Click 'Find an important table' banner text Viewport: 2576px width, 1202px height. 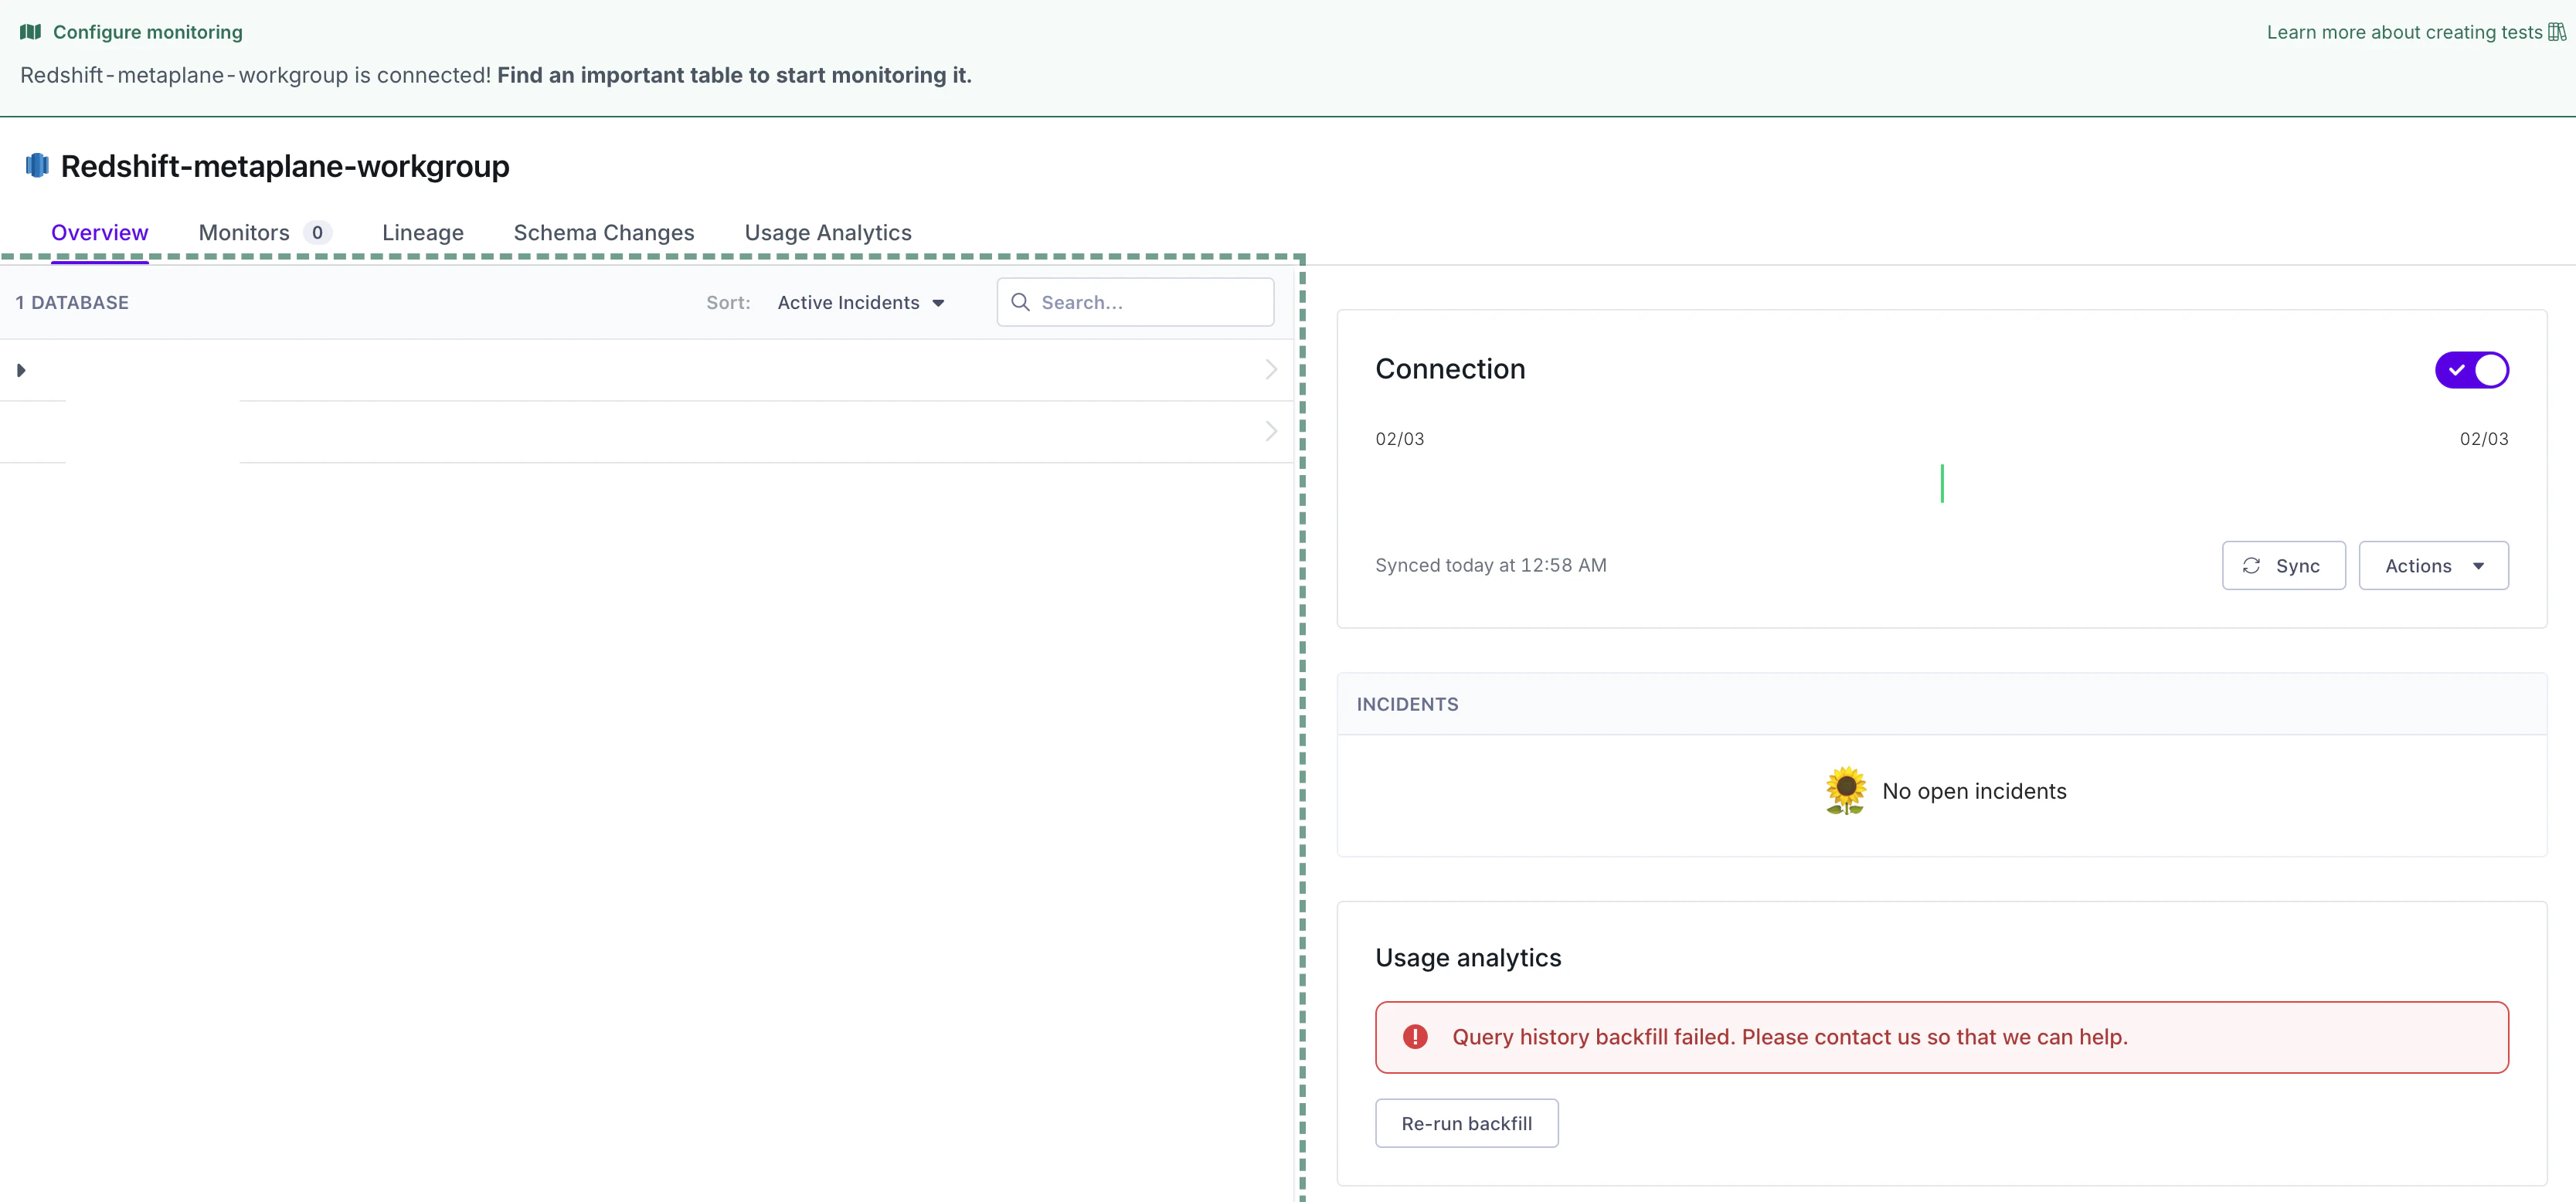tap(734, 75)
